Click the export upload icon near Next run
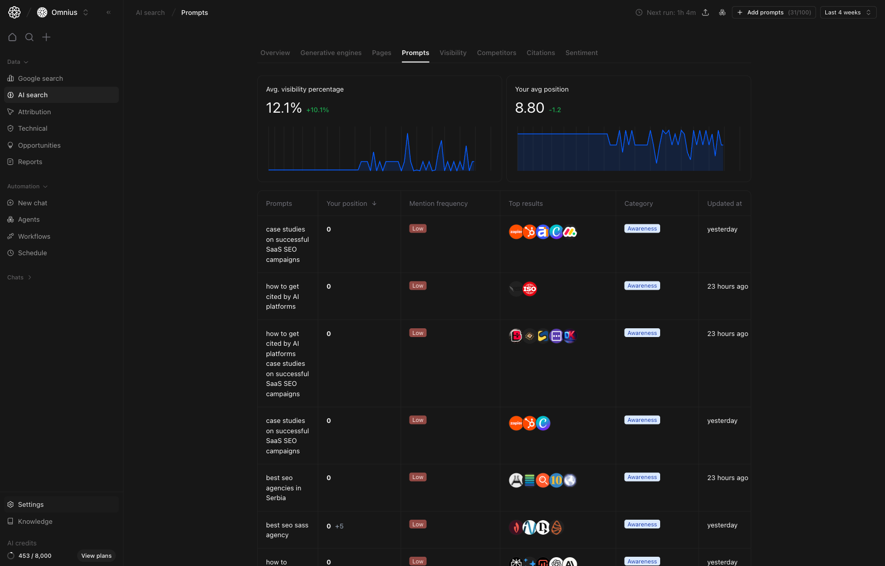This screenshot has height=566, width=885. [705, 12]
